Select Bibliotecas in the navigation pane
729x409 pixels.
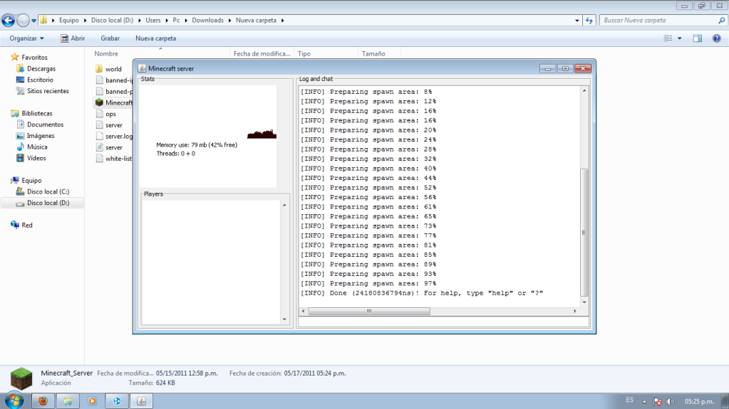[x=31, y=113]
